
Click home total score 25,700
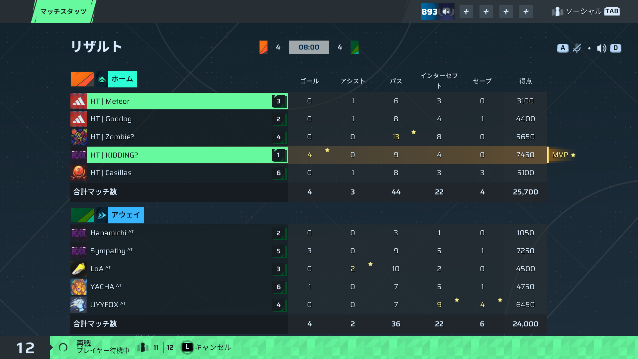[x=525, y=192]
